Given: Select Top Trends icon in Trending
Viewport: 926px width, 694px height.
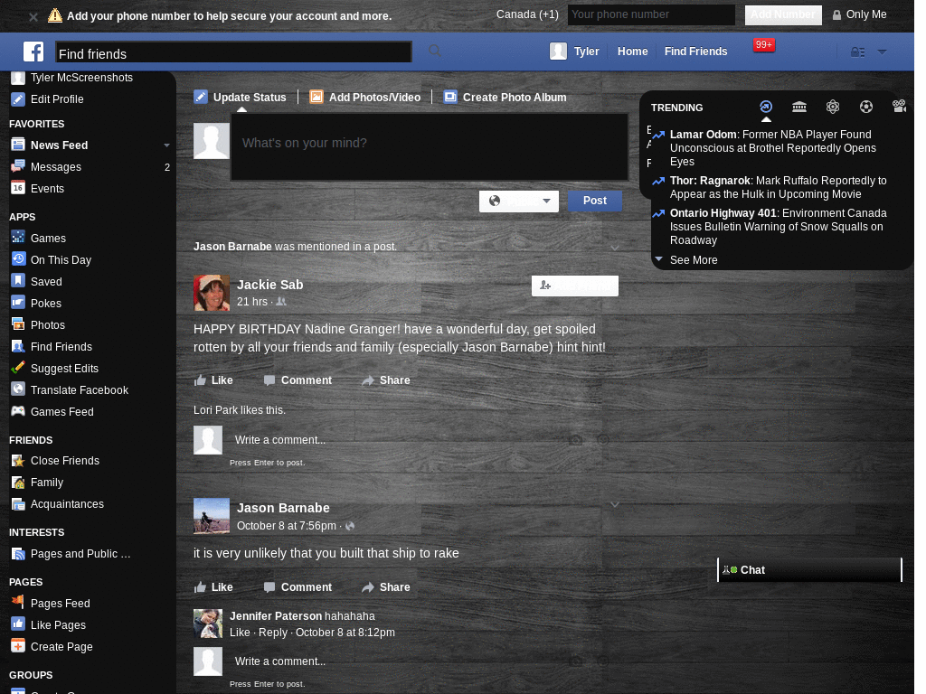Looking at the screenshot, I should click(766, 107).
